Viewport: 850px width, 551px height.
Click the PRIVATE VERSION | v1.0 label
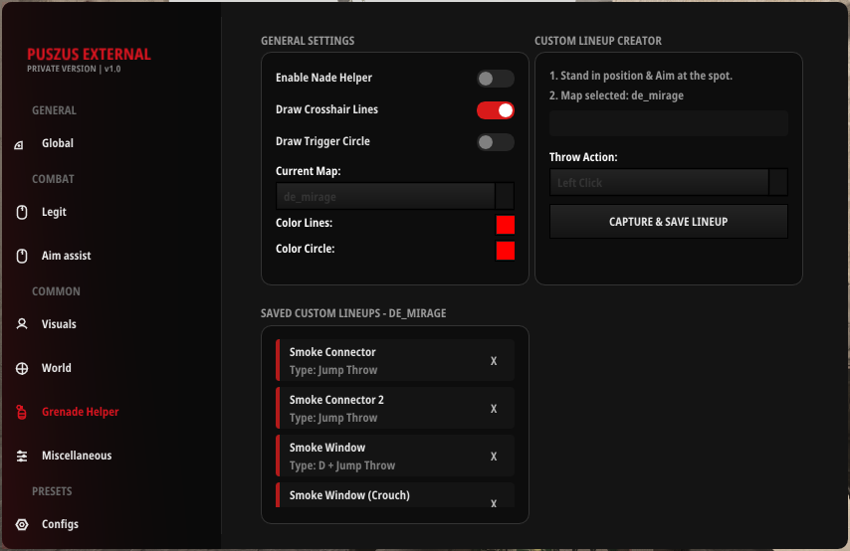(x=74, y=69)
